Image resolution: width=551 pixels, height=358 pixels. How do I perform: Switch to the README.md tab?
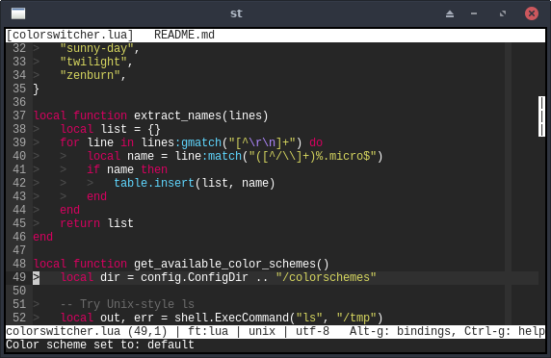coord(184,35)
